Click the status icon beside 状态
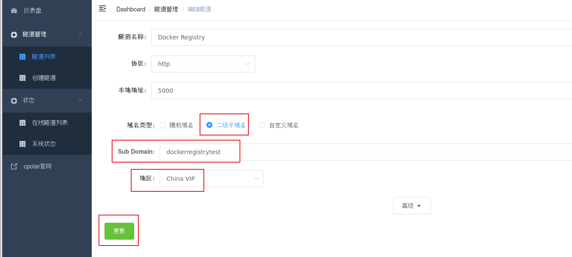572x257 pixels. pos(14,101)
